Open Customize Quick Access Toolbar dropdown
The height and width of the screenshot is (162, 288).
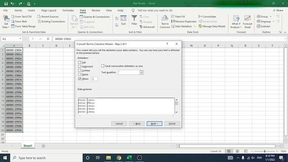[35, 4]
